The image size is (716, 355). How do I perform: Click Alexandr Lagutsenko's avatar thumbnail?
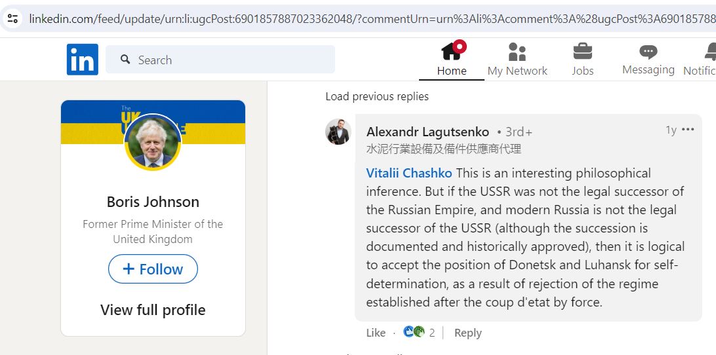pyautogui.click(x=338, y=132)
